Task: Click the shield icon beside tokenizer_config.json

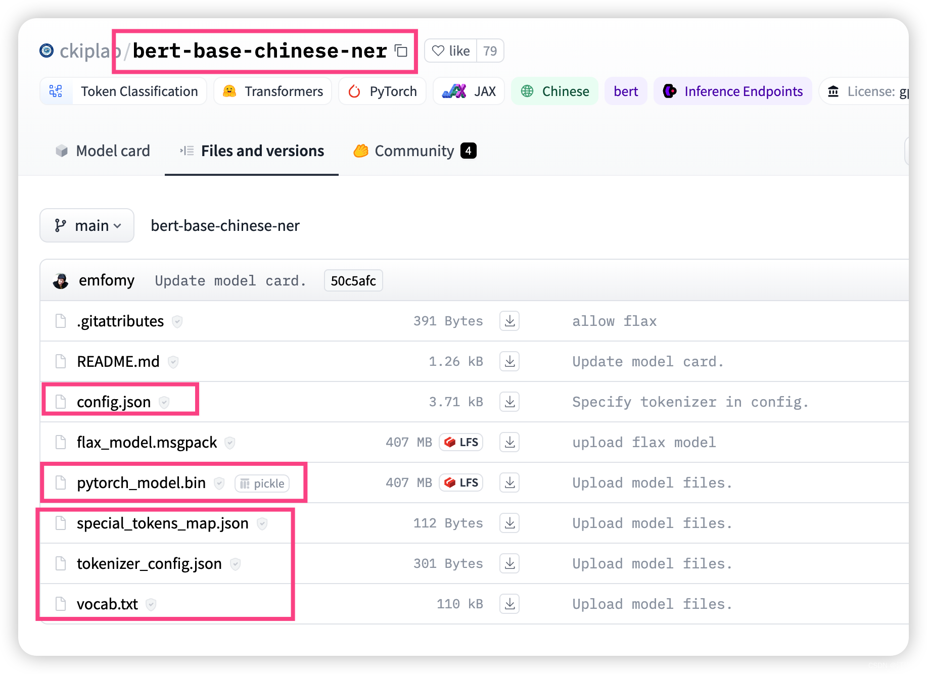Action: point(235,564)
